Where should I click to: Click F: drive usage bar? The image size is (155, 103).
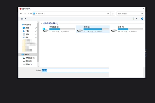pos(130,29)
